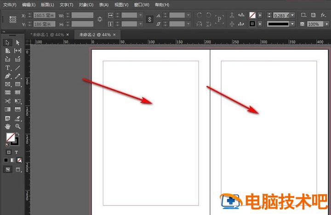Open 文件(F) menu

10,5
